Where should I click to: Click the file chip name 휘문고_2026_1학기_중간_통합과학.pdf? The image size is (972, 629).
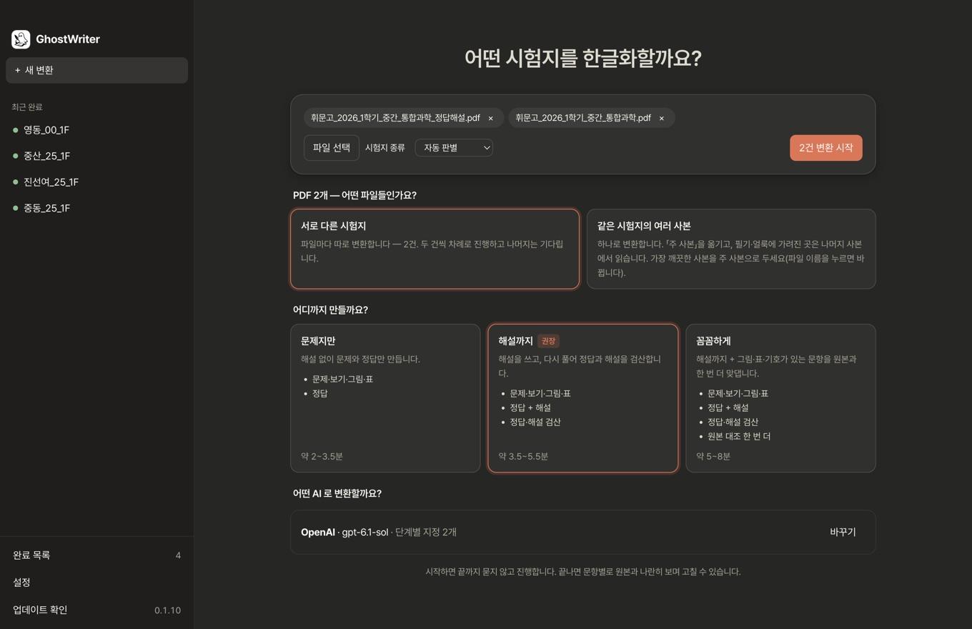tap(583, 118)
